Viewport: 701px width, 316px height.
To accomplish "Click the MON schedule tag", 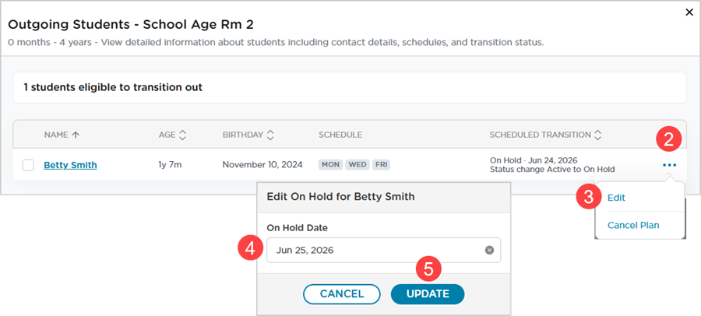I will click(330, 165).
